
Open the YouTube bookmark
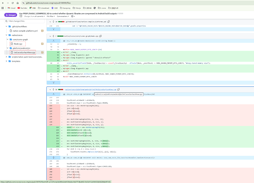pyautogui.click(x=22, y=8)
